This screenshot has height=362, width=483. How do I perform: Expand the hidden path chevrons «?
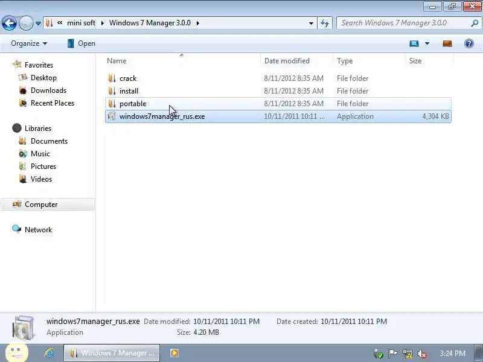[x=60, y=23]
